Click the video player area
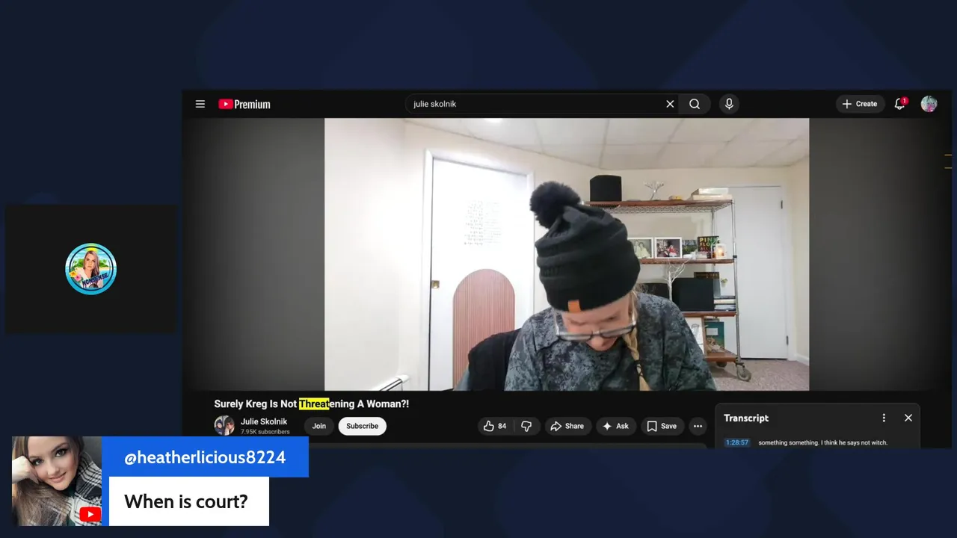This screenshot has width=957, height=538. (567, 254)
